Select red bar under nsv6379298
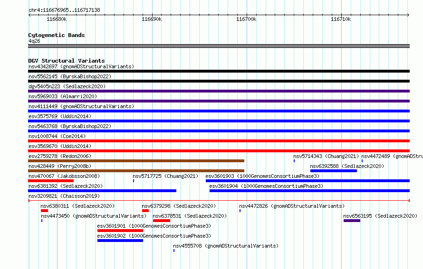This screenshot has height=269, width=423. coord(145,211)
